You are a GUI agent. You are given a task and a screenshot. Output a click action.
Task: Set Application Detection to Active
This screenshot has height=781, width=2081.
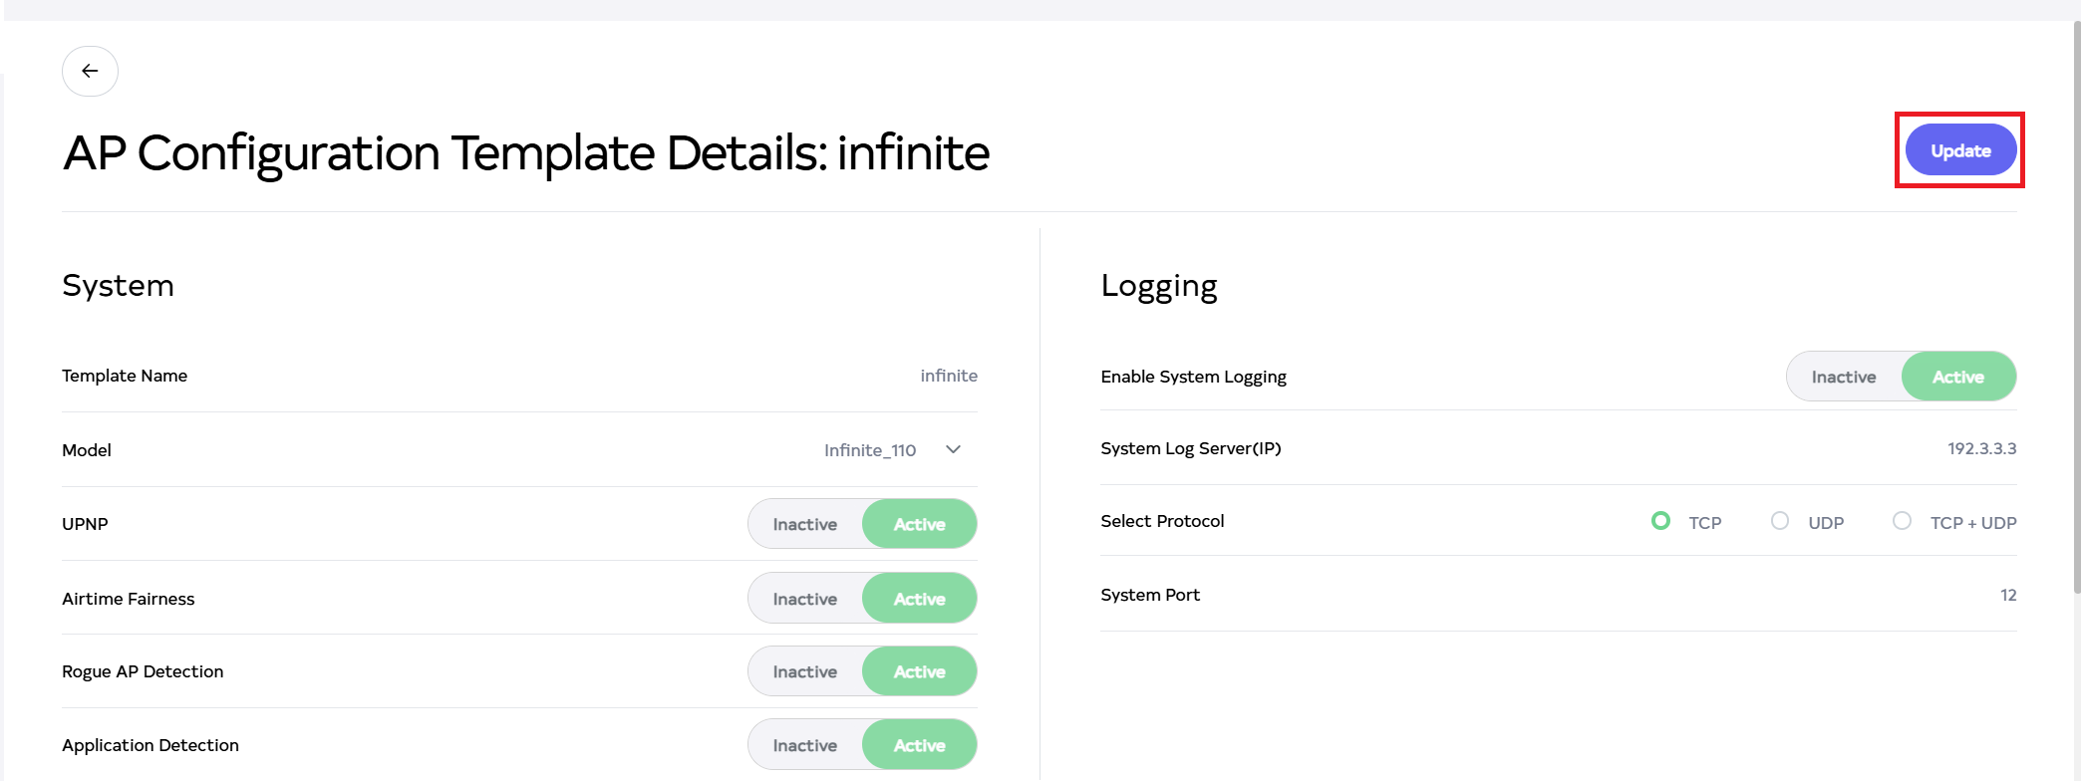(x=919, y=745)
